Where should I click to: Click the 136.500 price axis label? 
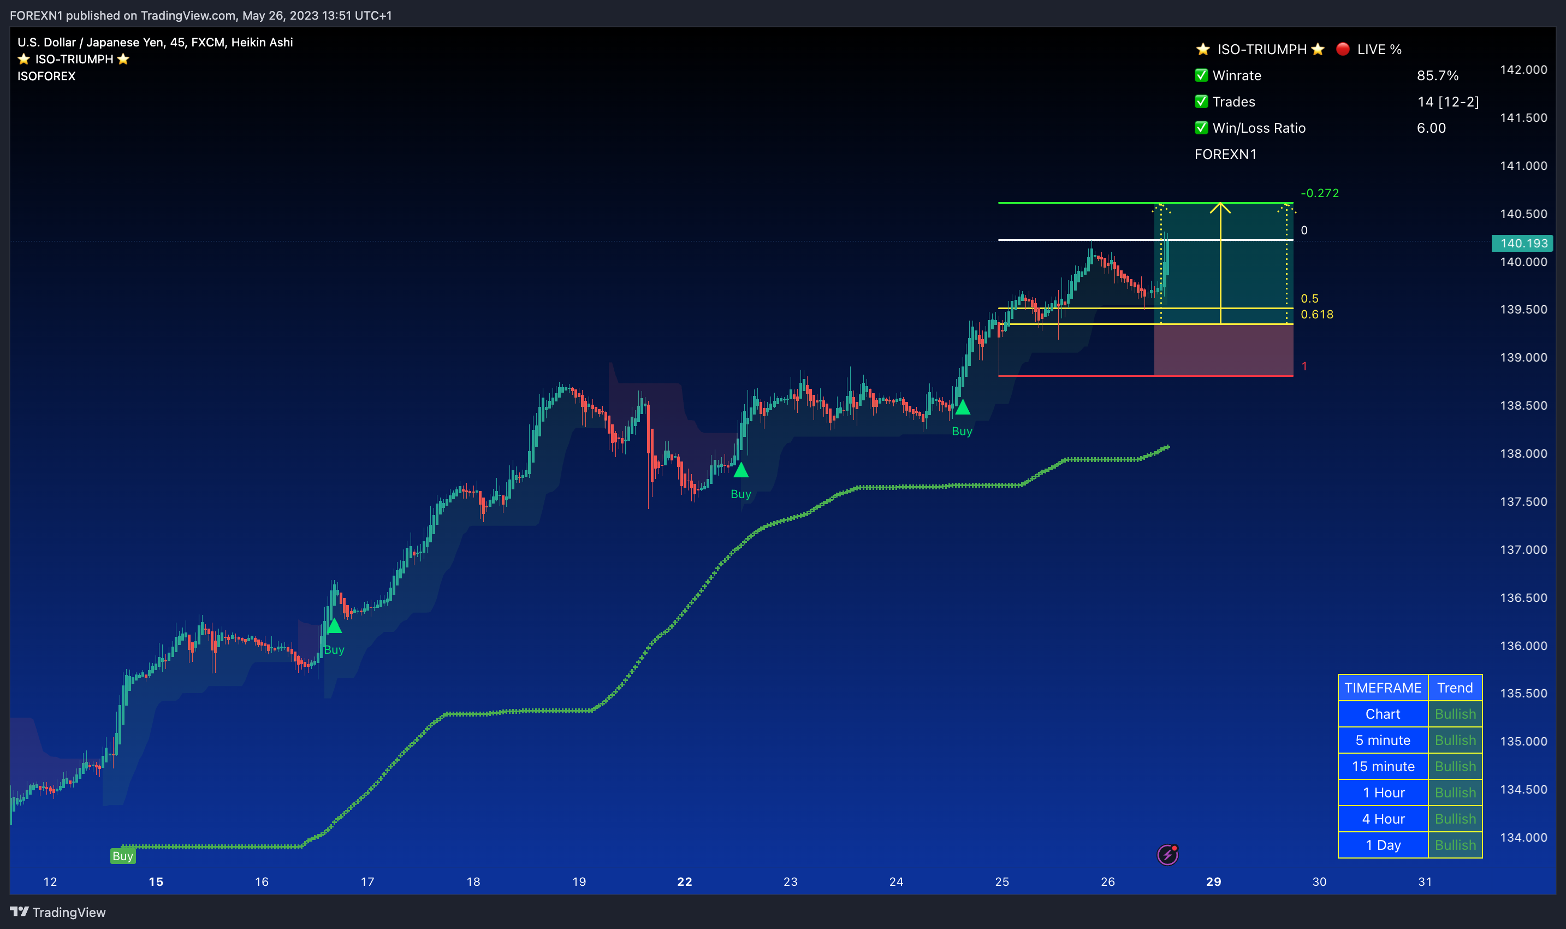point(1523,598)
